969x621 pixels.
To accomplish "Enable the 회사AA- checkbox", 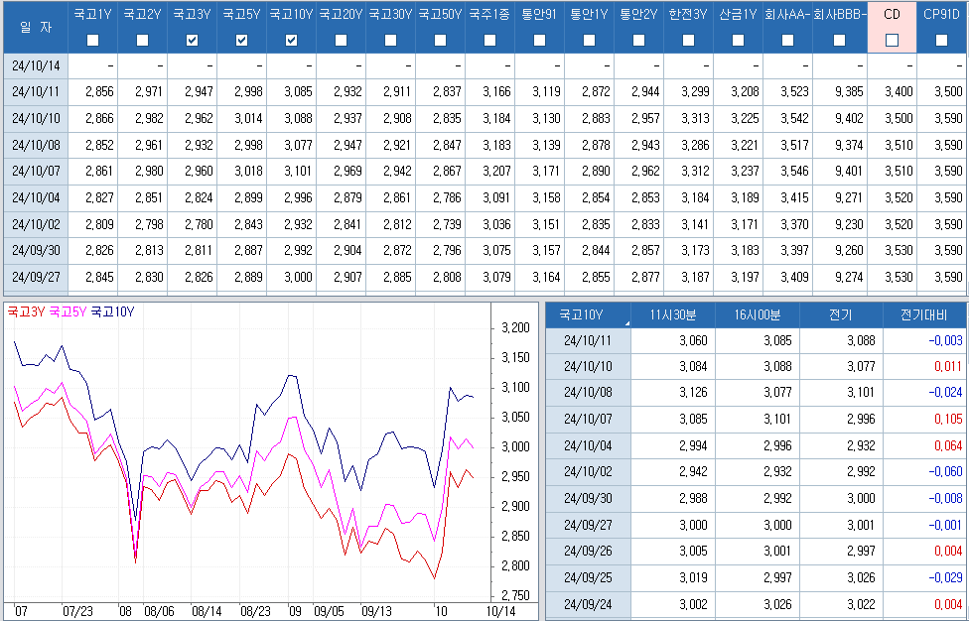I will click(787, 41).
